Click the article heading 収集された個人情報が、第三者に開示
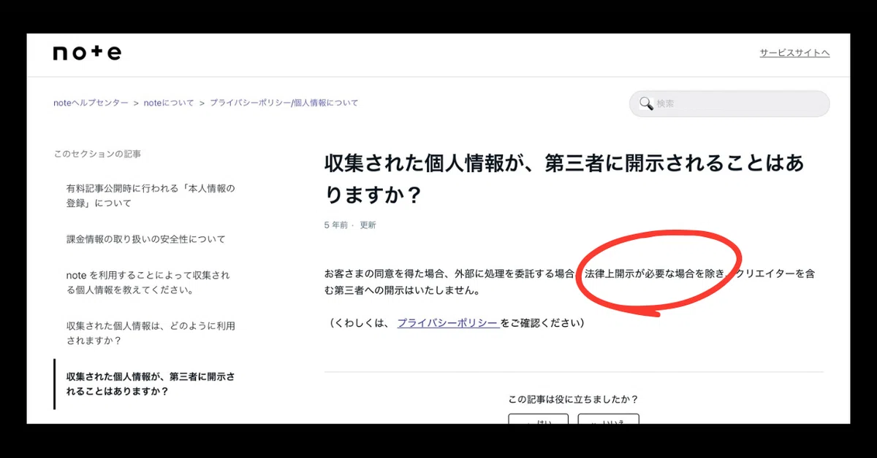The width and height of the screenshot is (877, 458). click(x=564, y=179)
